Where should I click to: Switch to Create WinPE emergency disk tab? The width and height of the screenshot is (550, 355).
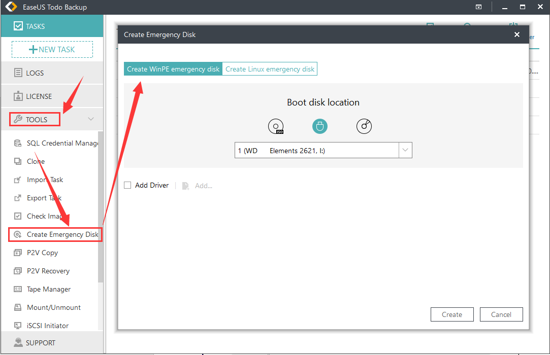click(173, 69)
